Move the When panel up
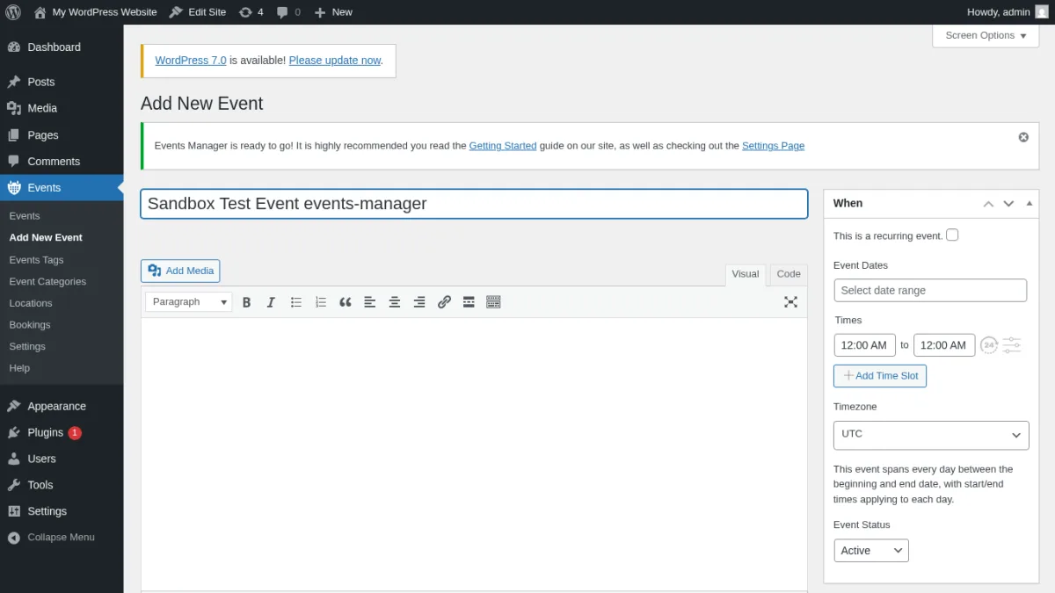Viewport: 1055px width, 593px height. point(988,204)
